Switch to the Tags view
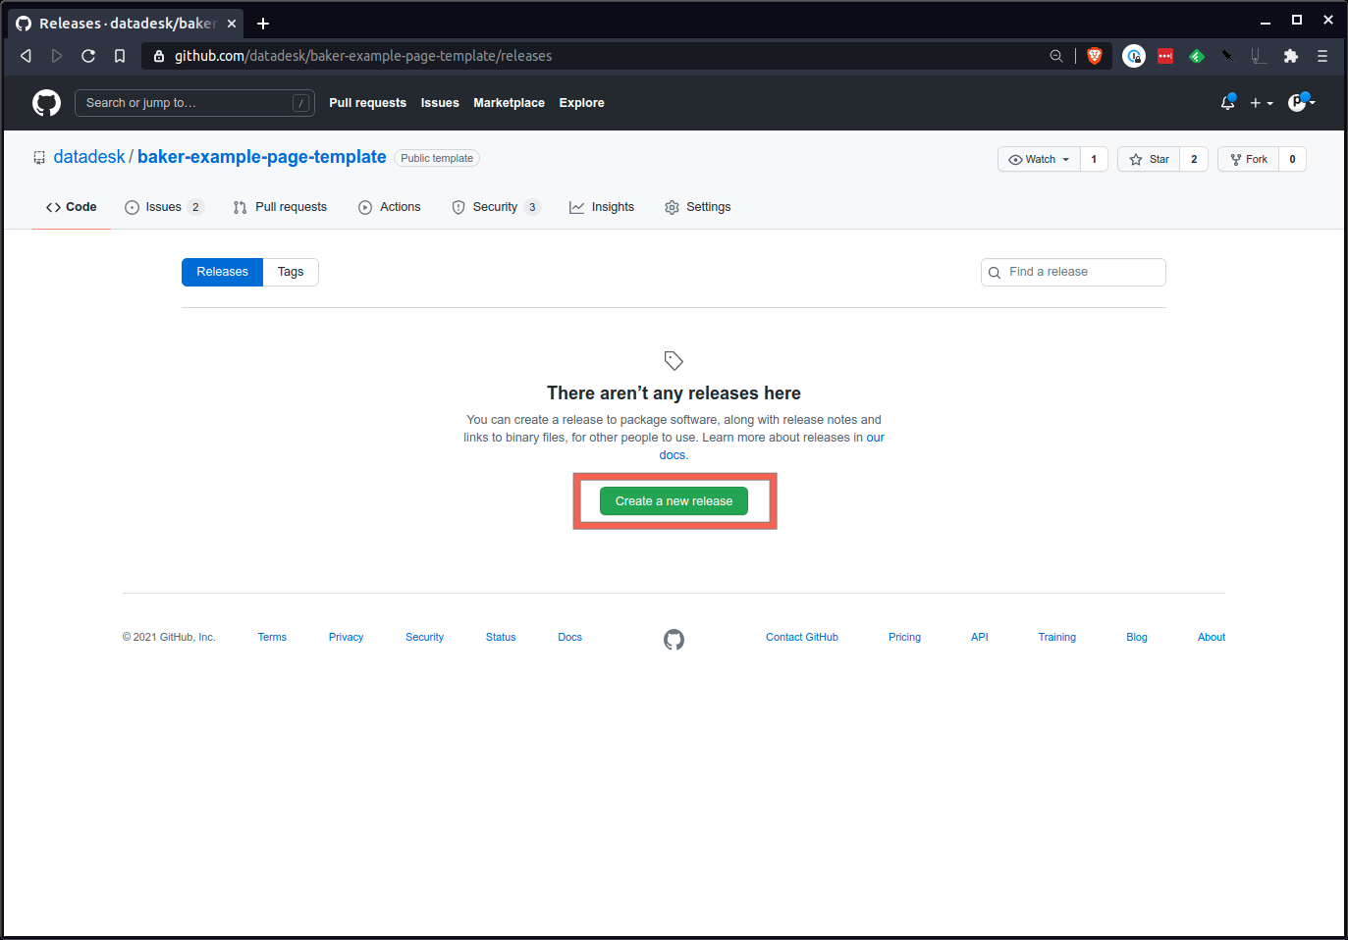Viewport: 1348px width, 940px height. point(291,272)
